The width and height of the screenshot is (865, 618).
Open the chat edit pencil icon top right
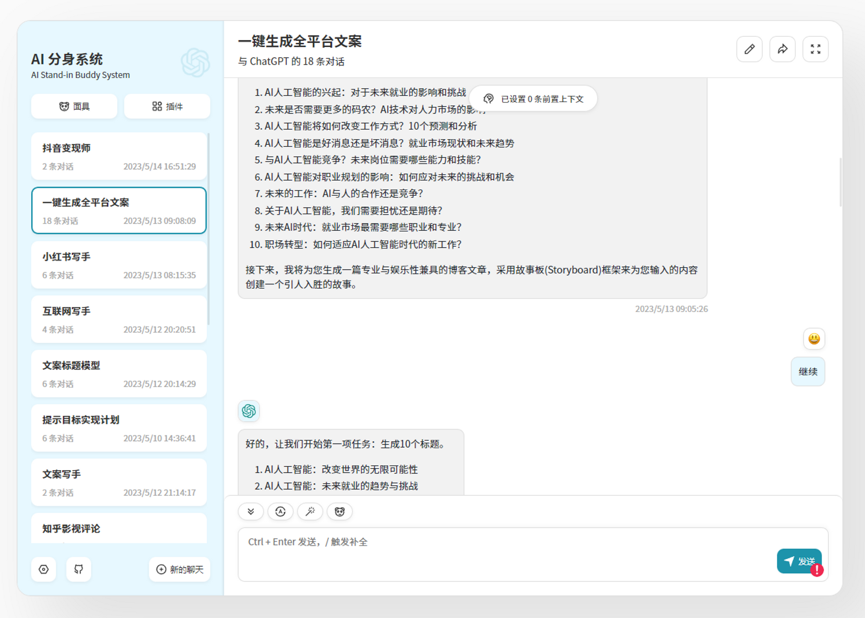(x=749, y=49)
